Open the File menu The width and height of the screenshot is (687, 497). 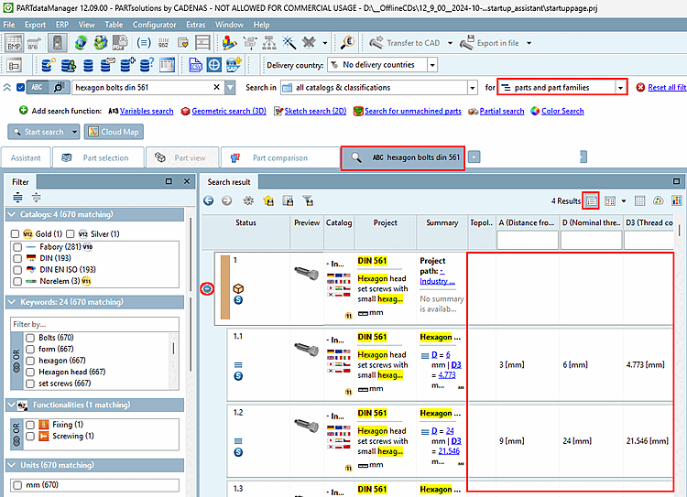[9, 25]
